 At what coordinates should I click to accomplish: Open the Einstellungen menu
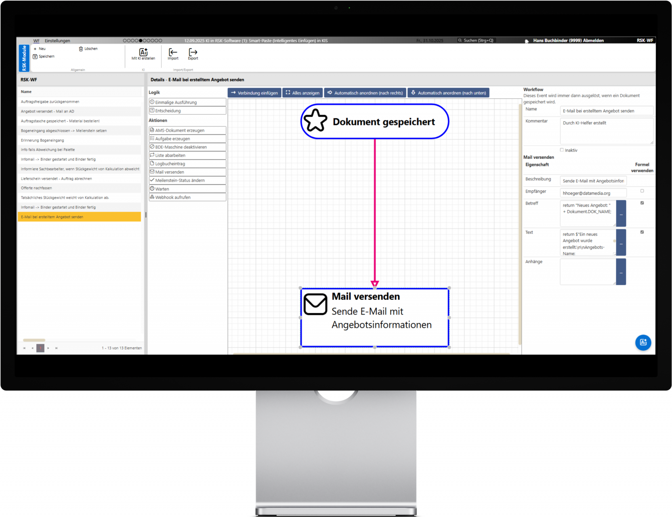[x=57, y=41]
